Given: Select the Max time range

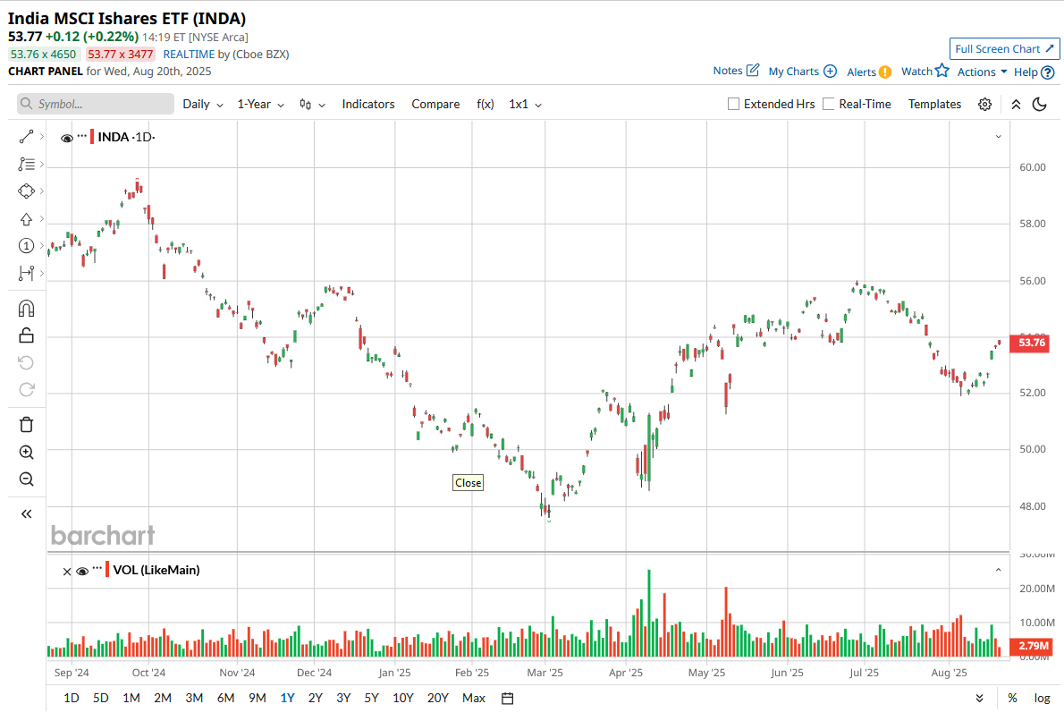Looking at the screenshot, I should tap(474, 699).
